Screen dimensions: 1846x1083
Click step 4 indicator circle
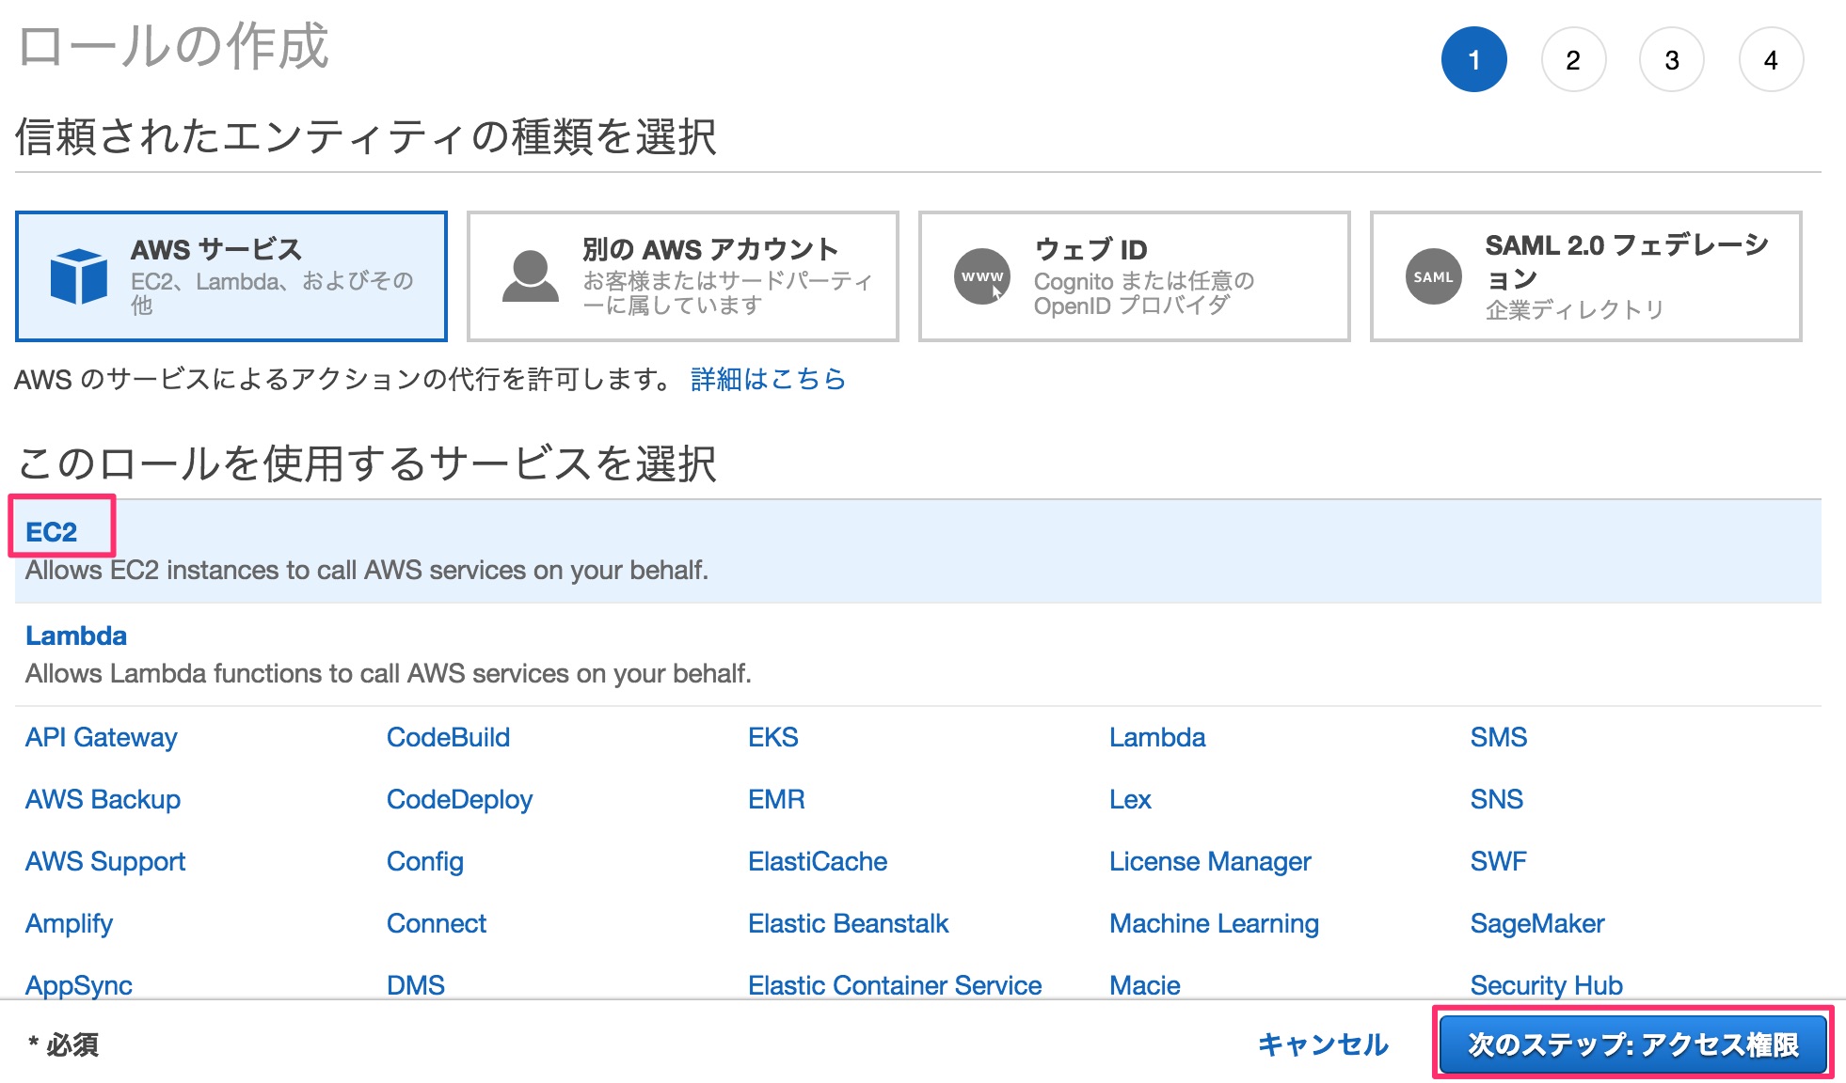pyautogui.click(x=1771, y=59)
